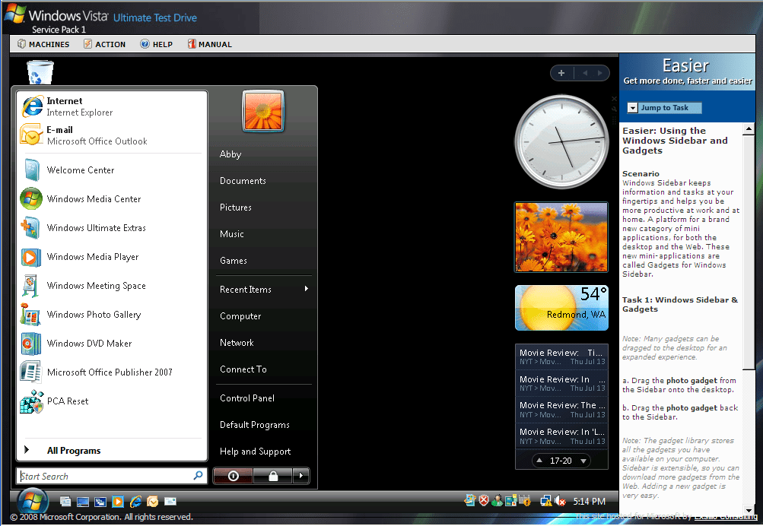
Task: Open Documents folder in Start menu
Action: [263, 181]
